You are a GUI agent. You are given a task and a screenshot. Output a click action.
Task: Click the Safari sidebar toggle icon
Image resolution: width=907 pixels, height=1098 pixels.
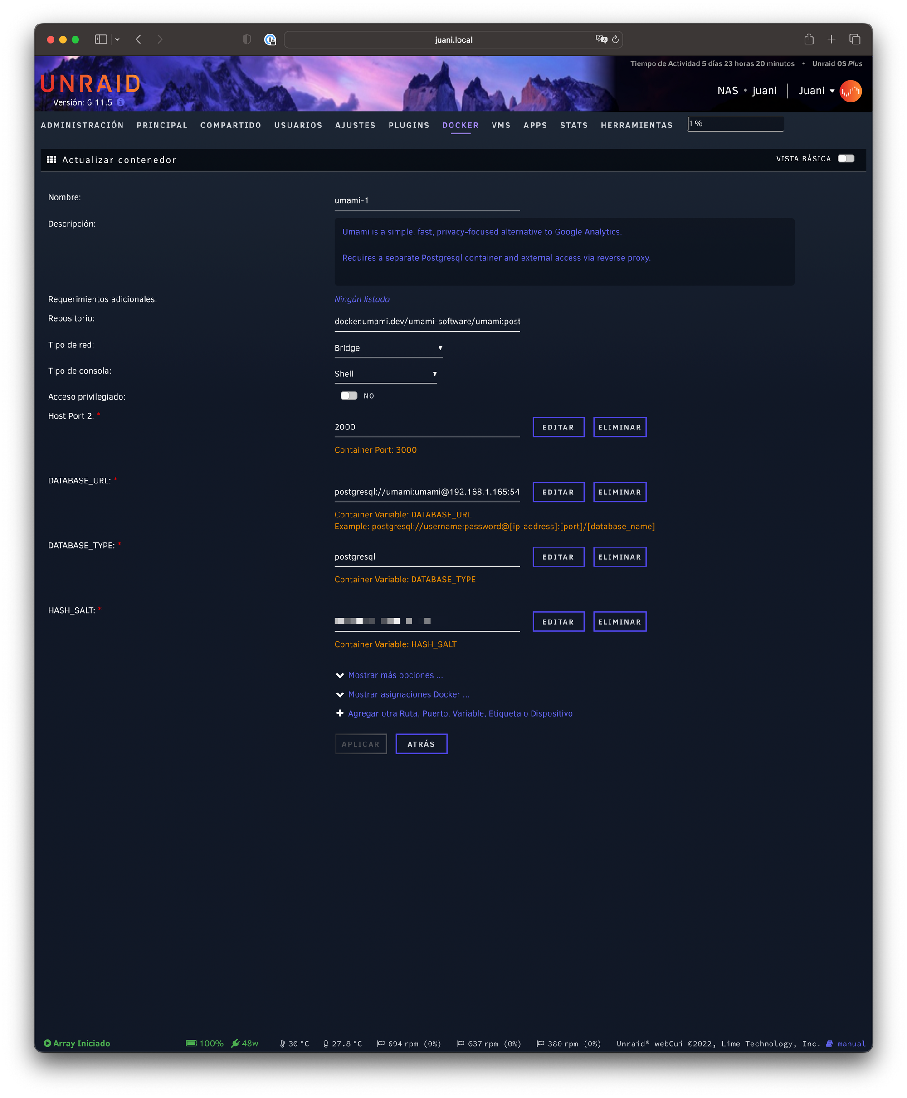[x=101, y=39]
